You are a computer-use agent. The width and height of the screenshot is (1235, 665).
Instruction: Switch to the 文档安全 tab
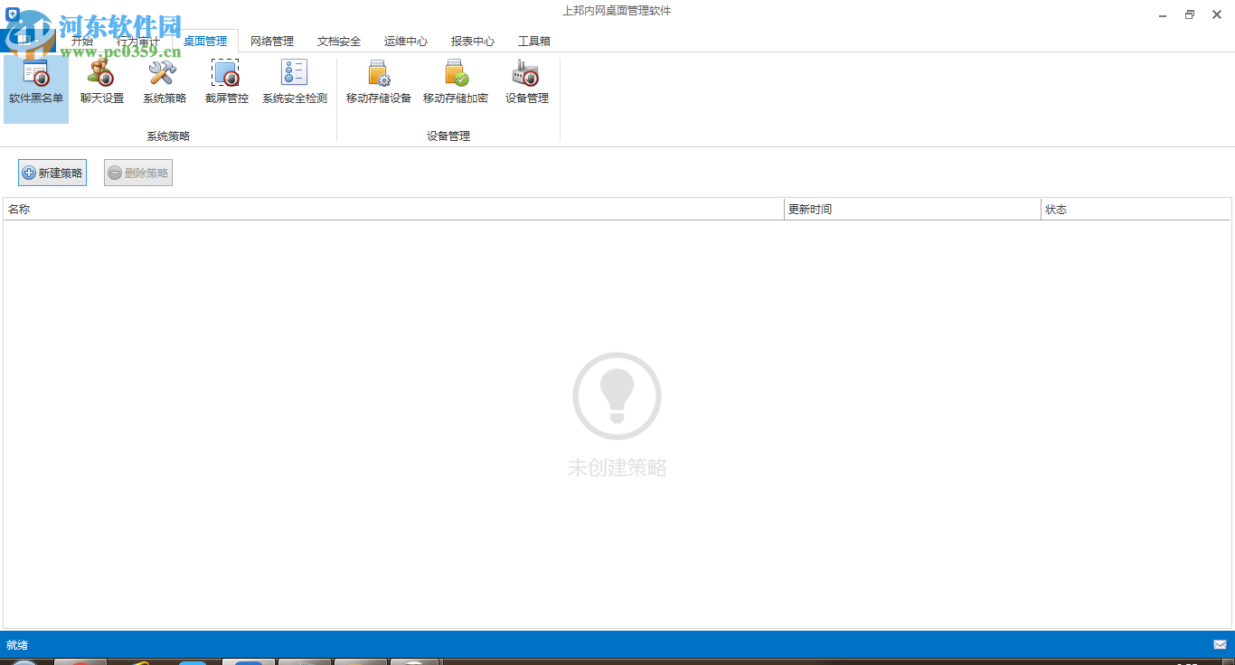[x=338, y=41]
